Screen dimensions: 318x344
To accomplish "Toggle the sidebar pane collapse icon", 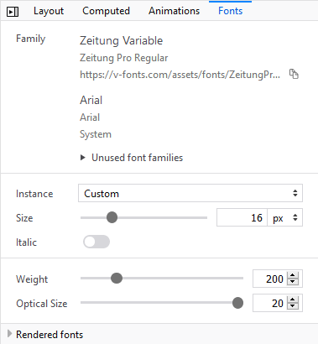I will point(13,12).
